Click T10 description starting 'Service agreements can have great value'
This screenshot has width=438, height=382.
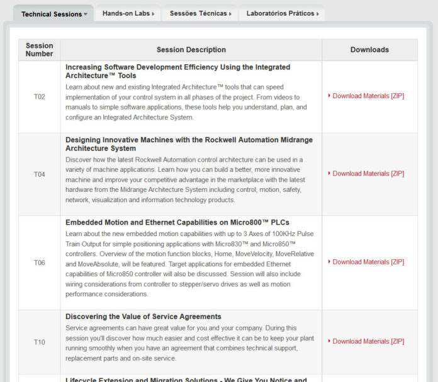tap(189, 343)
